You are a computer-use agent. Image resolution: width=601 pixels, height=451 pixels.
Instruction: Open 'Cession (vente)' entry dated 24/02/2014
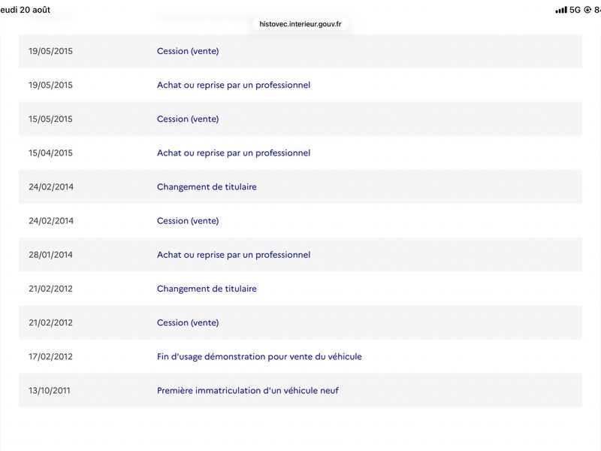tap(188, 221)
